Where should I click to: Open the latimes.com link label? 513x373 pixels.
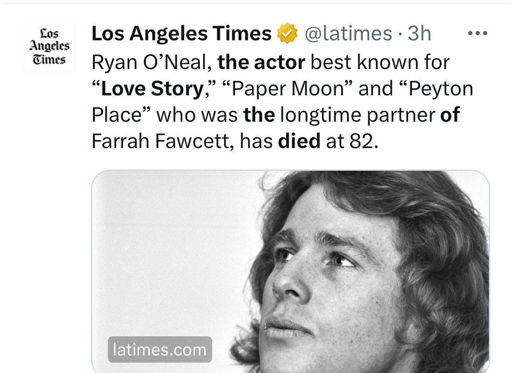[x=160, y=350]
